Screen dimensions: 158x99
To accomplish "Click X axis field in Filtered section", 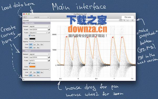I will click(38, 57).
